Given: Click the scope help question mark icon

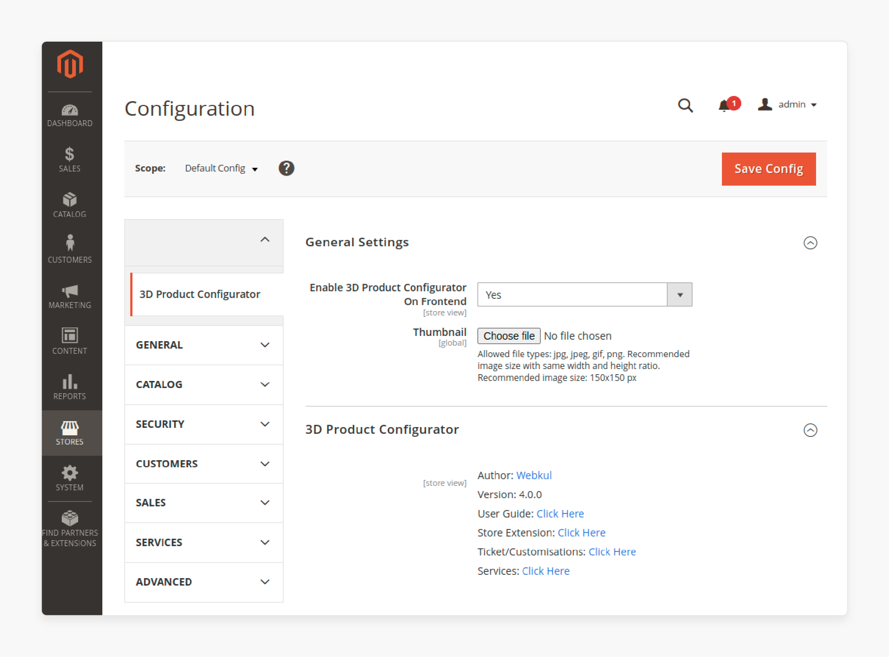Looking at the screenshot, I should pos(287,168).
